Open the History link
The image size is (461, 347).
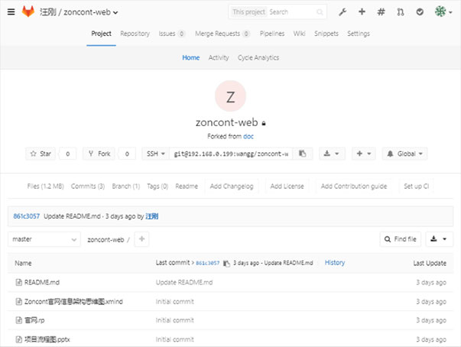click(335, 262)
